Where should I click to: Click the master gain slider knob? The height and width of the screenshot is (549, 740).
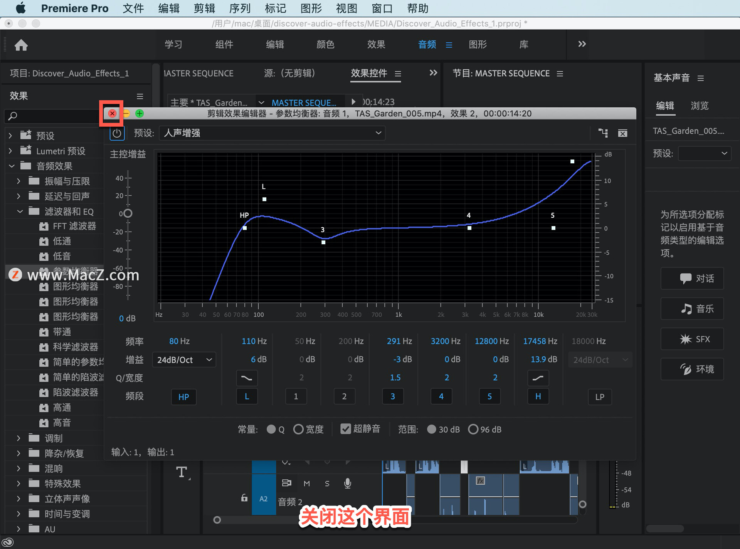click(x=128, y=213)
